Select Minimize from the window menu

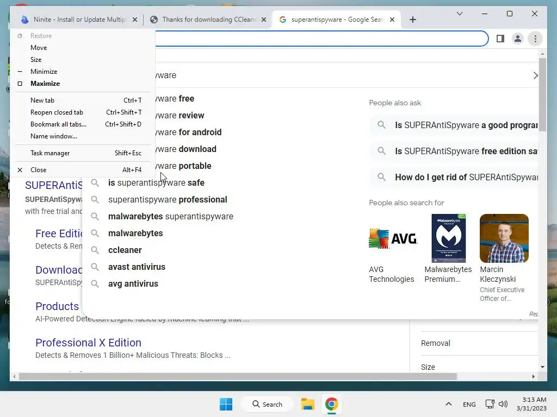point(83,72)
